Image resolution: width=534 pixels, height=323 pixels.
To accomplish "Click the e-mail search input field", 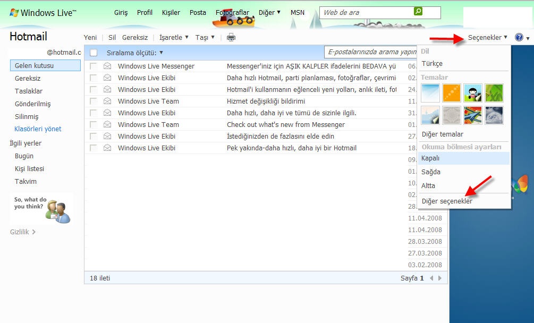I will 370,52.
